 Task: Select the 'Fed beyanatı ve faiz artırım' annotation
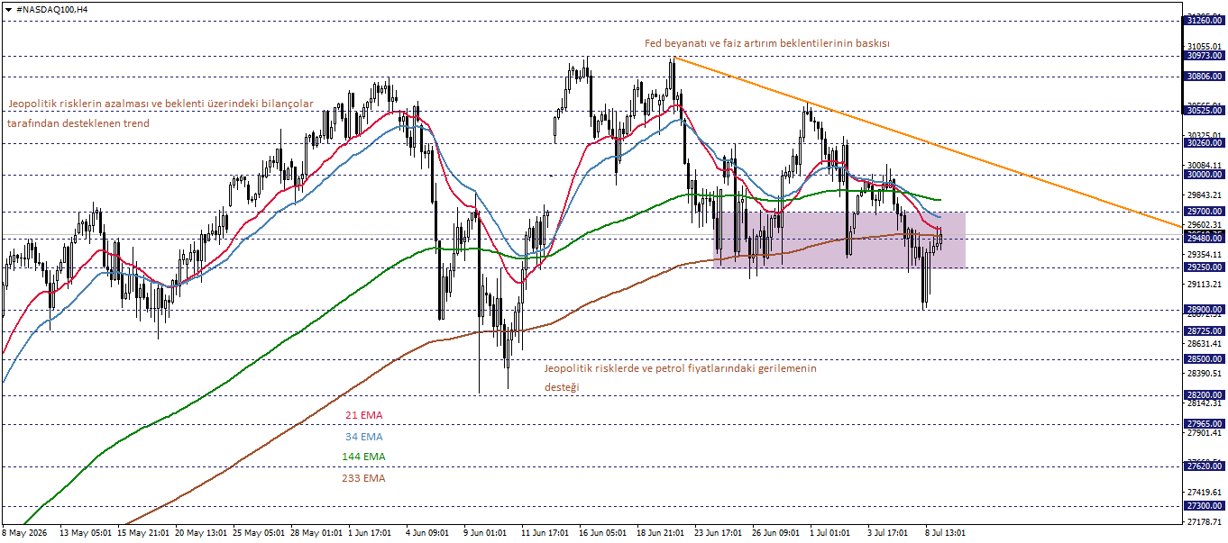[767, 42]
